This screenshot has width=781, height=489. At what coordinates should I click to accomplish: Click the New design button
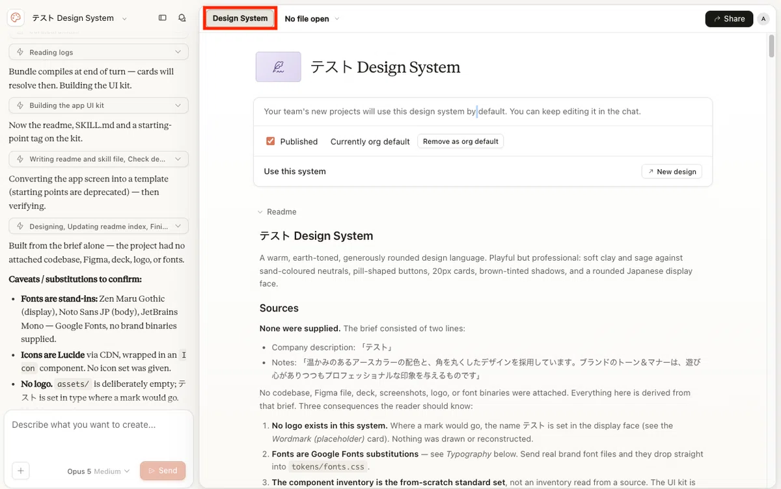672,172
